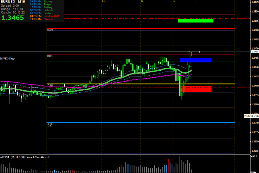
Task: Click the 1.3380 price scale label
Action: tap(255, 104)
